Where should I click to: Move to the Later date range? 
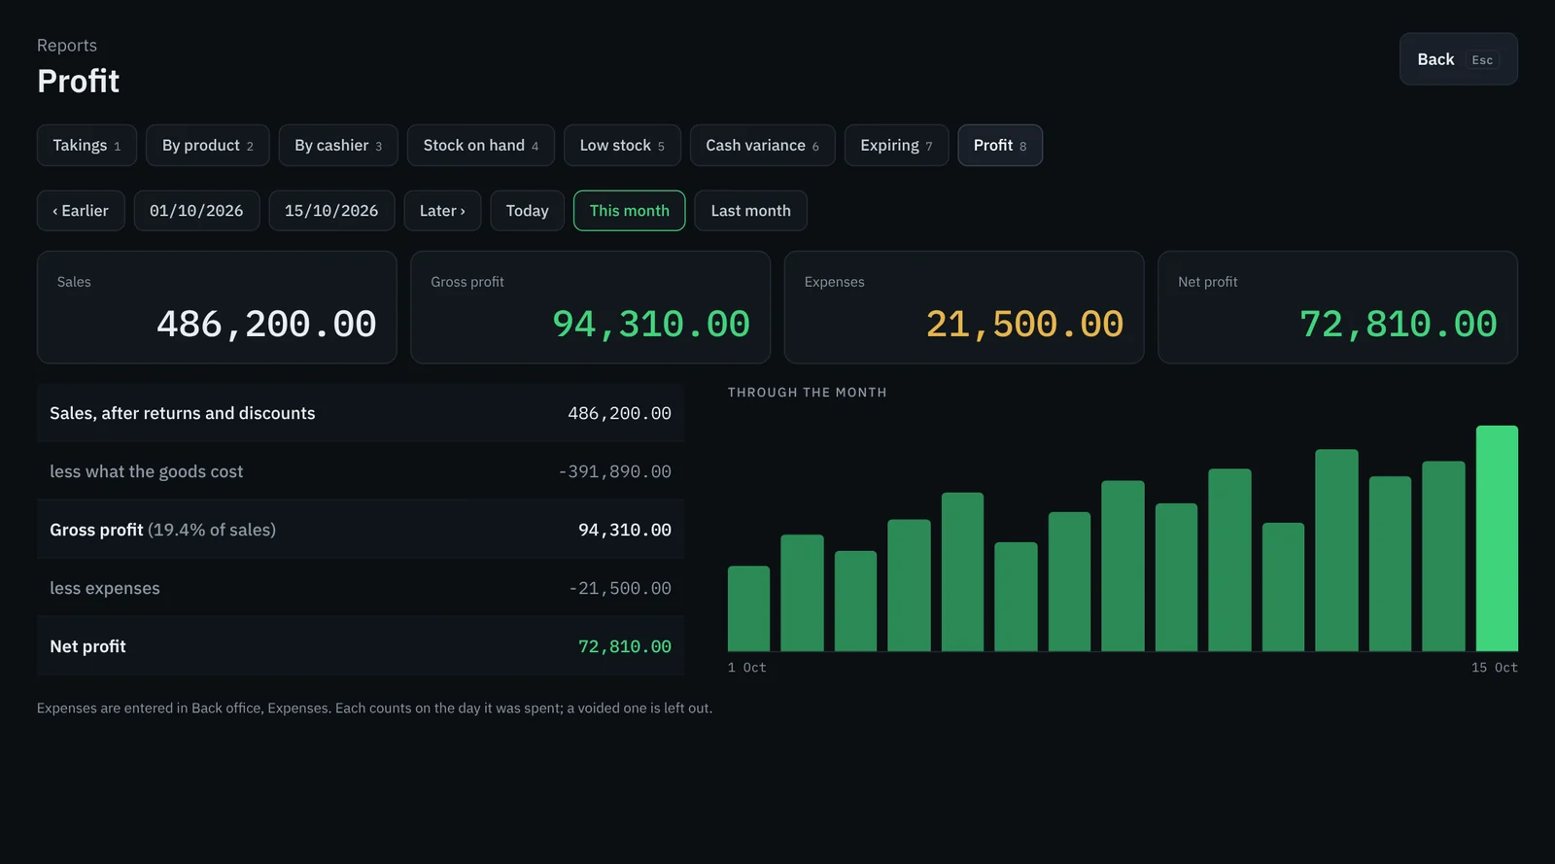442,211
